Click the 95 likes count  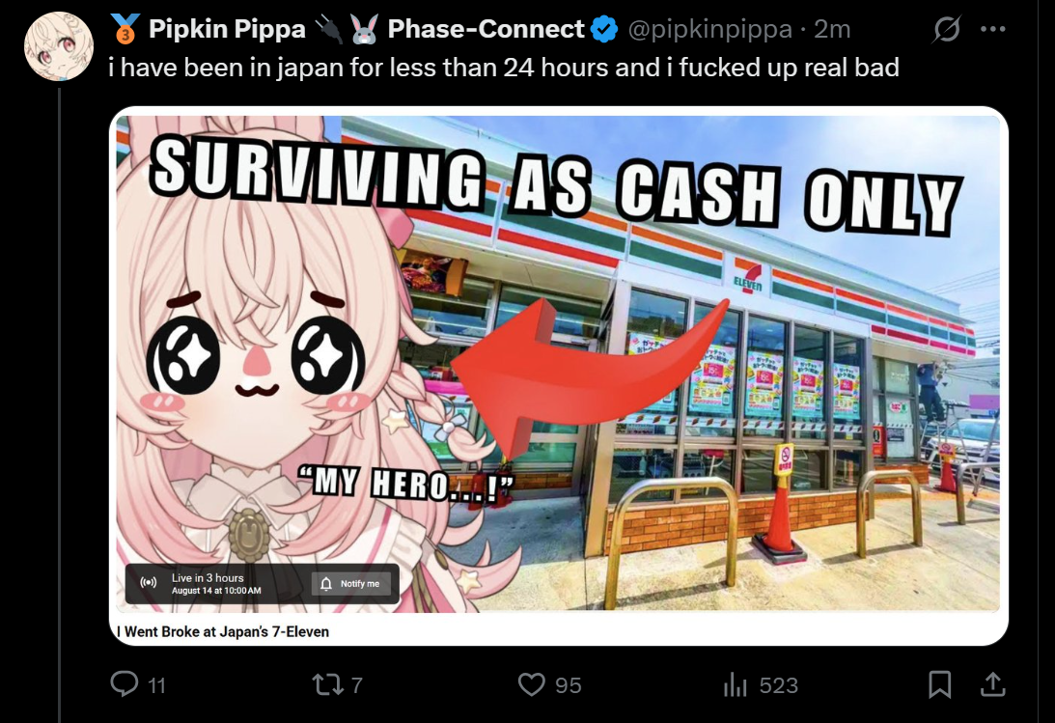568,685
